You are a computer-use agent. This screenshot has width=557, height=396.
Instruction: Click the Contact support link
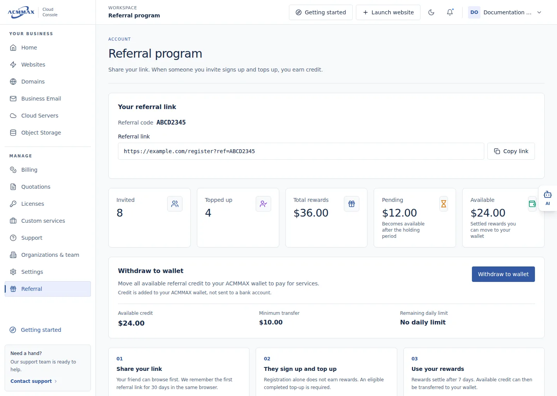pos(34,381)
